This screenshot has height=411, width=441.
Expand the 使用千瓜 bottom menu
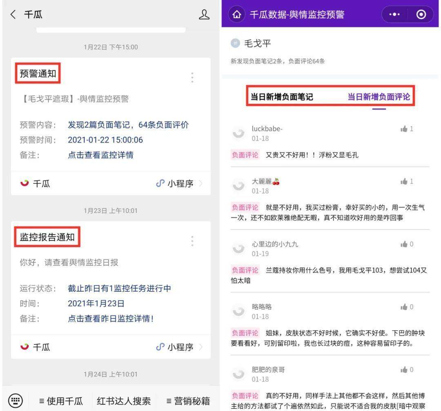[61, 401]
